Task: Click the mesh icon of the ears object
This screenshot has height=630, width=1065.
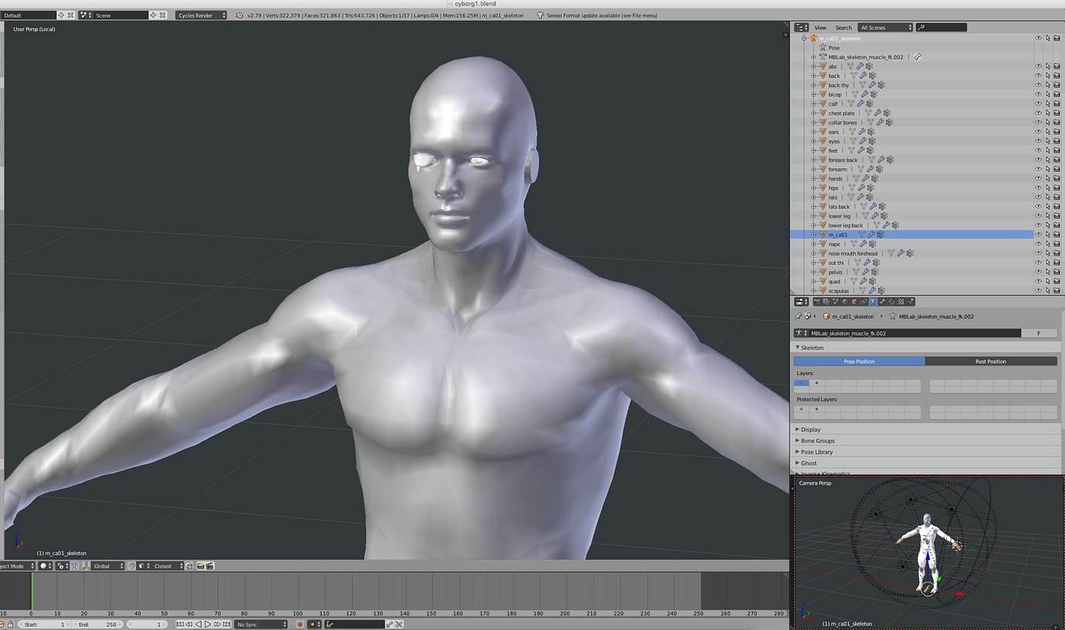Action: (x=823, y=131)
